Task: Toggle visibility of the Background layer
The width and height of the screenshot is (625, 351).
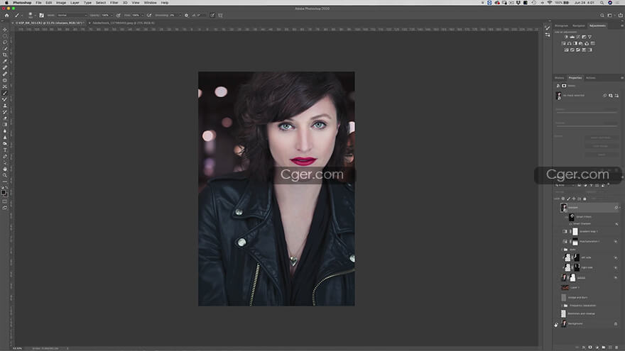Action: (x=556, y=323)
